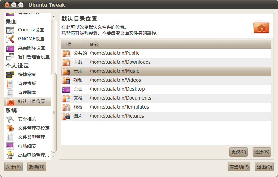Open 电脑细节 sidebar entry
Screen dimensions: 278x177
pos(27,146)
